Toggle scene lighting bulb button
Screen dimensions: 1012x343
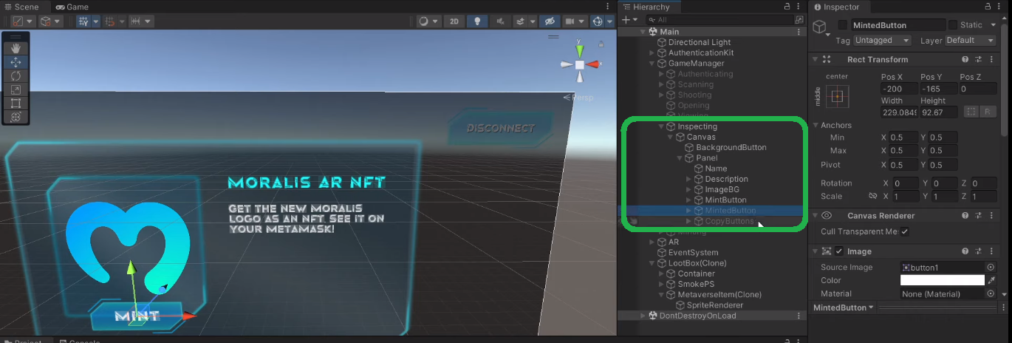pyautogui.click(x=477, y=21)
